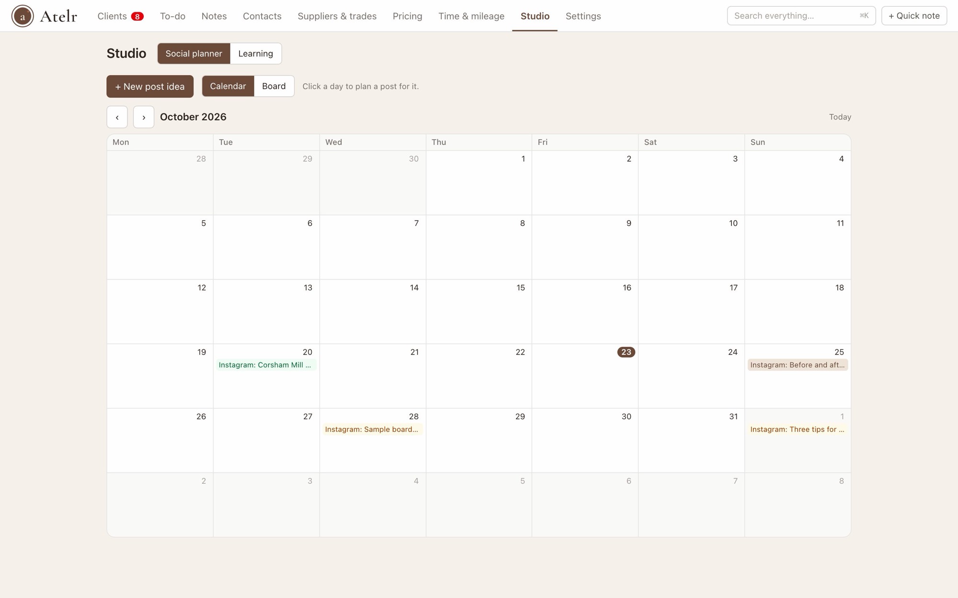Click New post idea button
958x598 pixels.
(150, 87)
